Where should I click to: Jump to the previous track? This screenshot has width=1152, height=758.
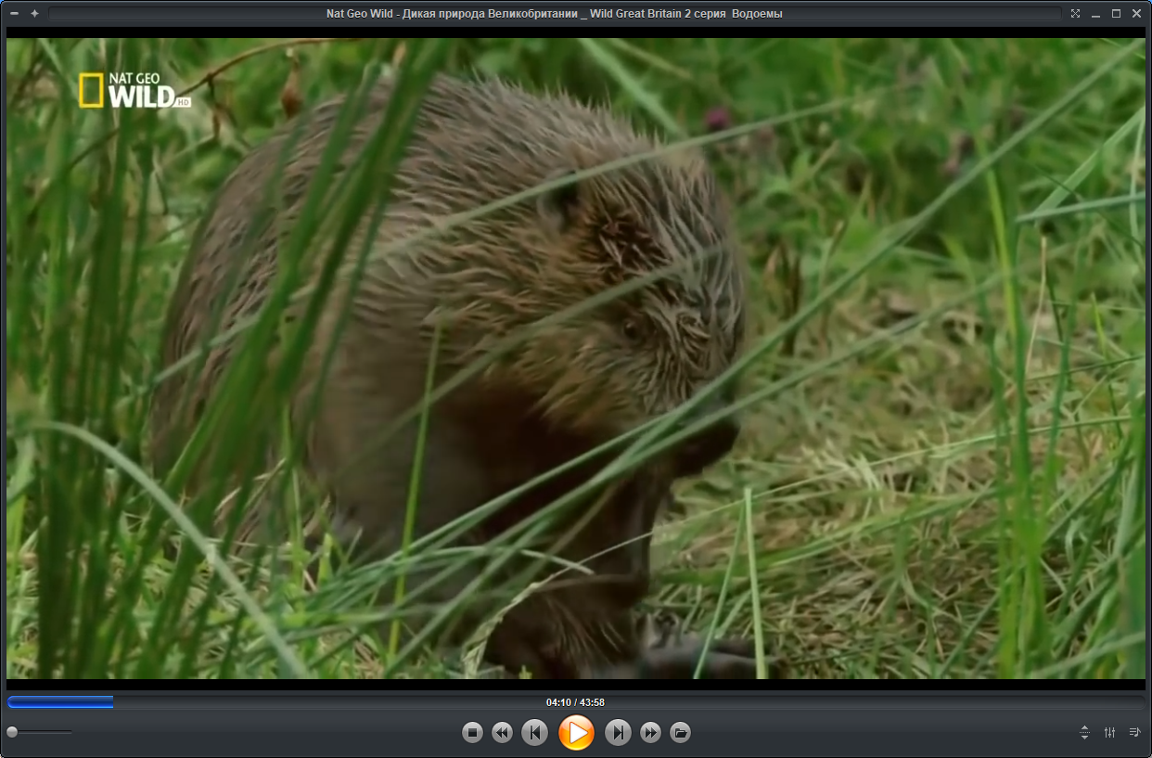click(534, 733)
